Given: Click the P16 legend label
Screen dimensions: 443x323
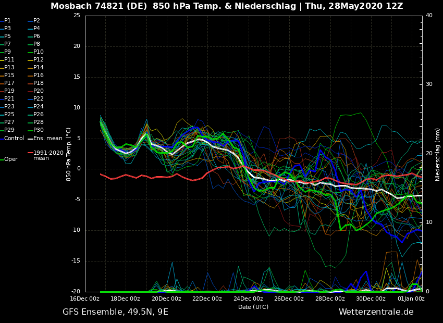Looking at the screenshot, I should (x=38, y=76).
